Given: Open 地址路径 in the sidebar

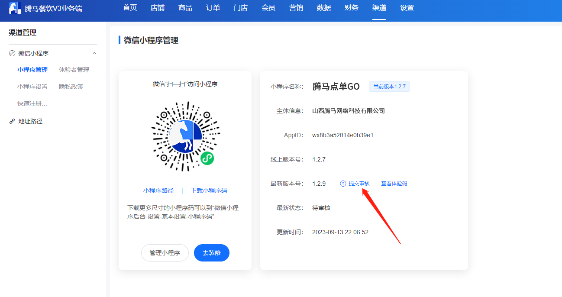Looking at the screenshot, I should [x=30, y=122].
